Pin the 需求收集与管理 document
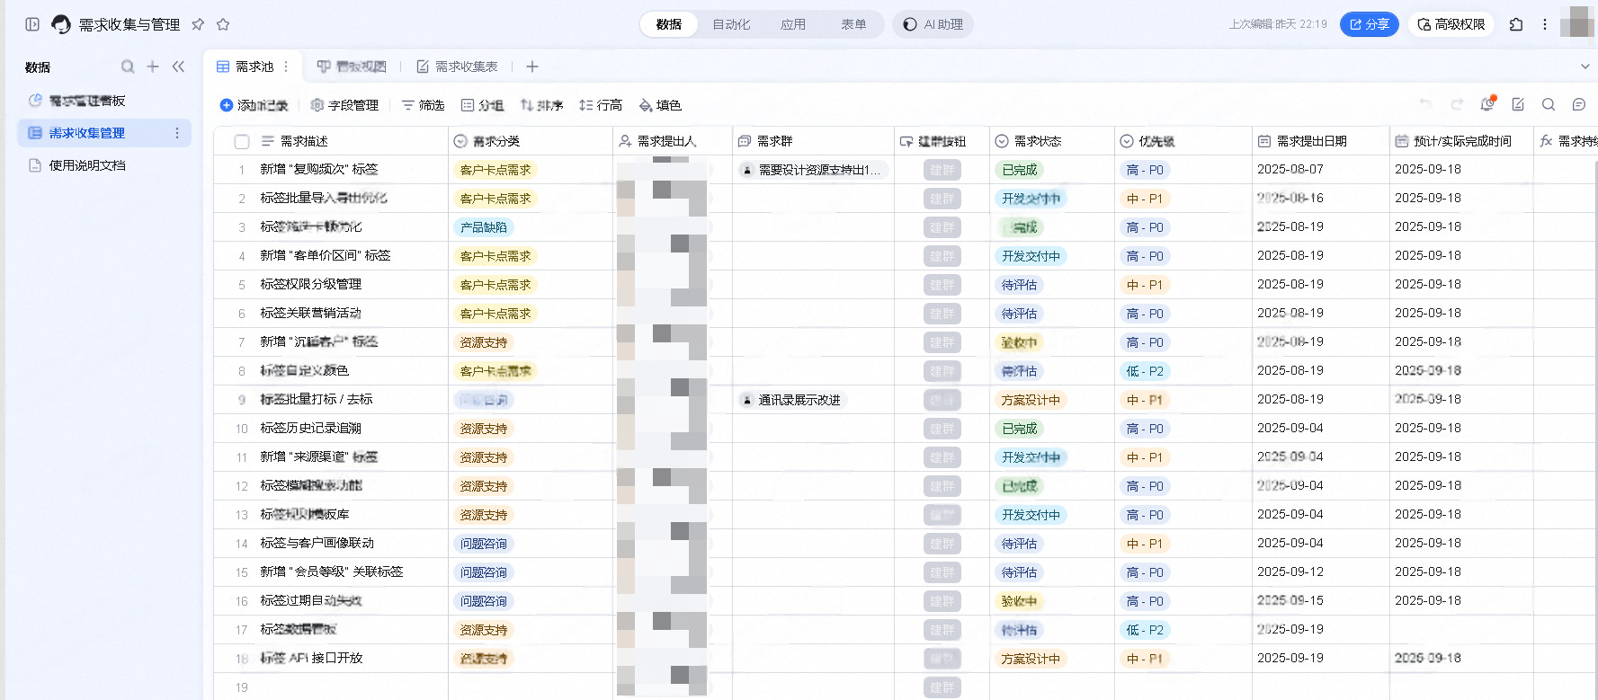The width and height of the screenshot is (1598, 700). coord(198,24)
